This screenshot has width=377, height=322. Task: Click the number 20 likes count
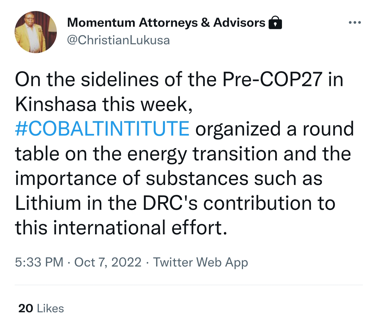pos(26,308)
